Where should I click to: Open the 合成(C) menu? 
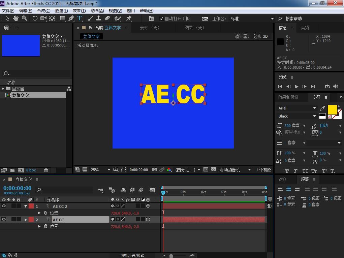44,11
